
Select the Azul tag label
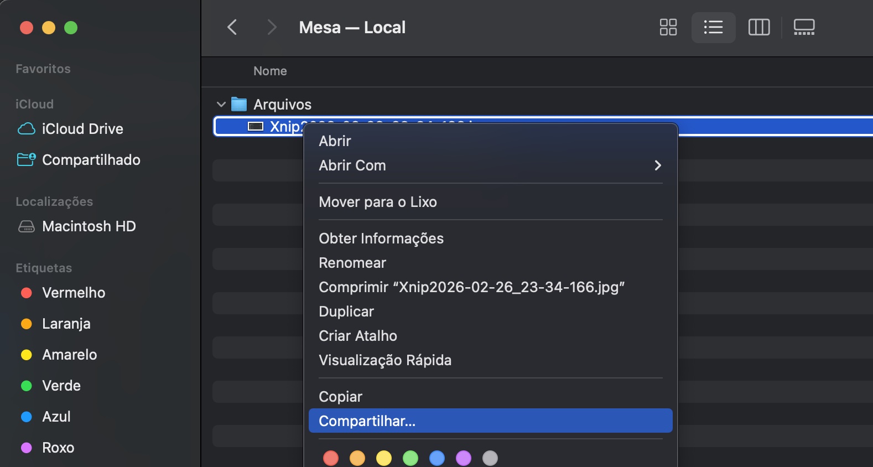tap(57, 416)
